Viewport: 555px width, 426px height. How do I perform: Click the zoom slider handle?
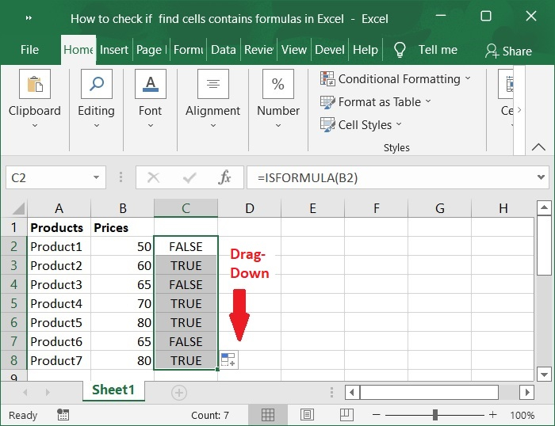(x=435, y=415)
